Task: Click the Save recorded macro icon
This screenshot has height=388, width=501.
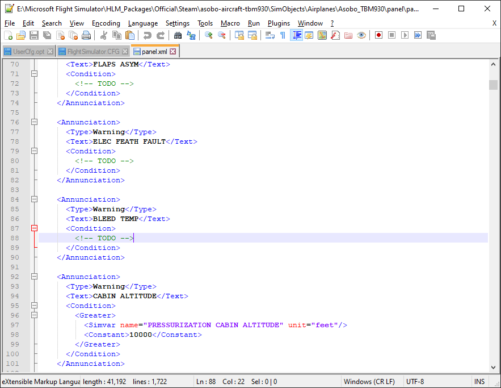Action: (431, 35)
